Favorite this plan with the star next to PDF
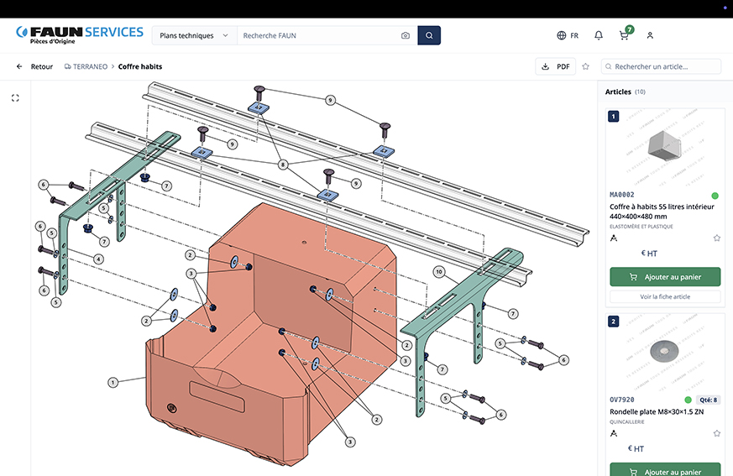Viewport: 733px width, 476px height. (585, 66)
